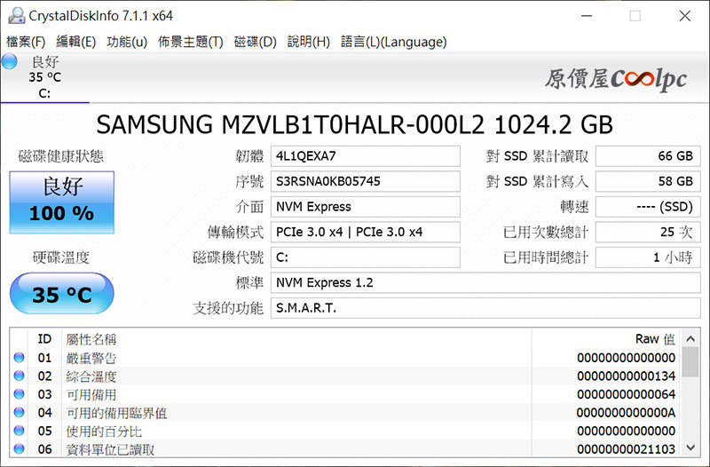Click the ID column header
The image size is (710, 467).
44,339
